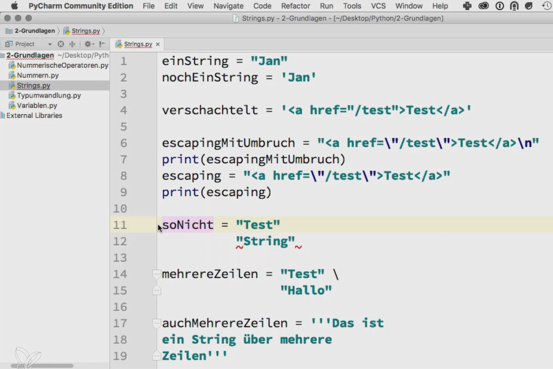Click the Strings.py breadcrumb
Screen dimensions: 553x369
click(x=82, y=31)
